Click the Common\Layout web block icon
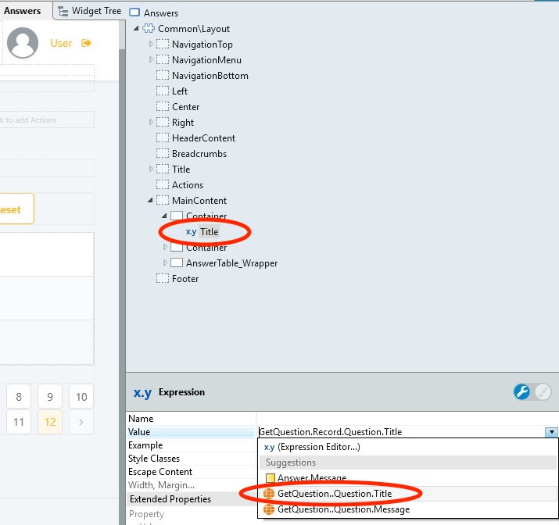This screenshot has height=525, width=559. (149, 28)
